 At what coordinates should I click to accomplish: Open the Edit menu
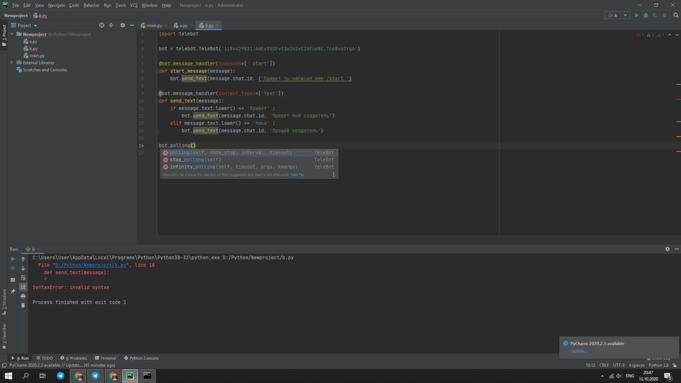tap(27, 5)
